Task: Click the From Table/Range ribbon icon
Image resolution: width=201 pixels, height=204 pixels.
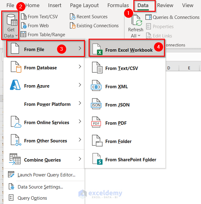Action: [x=23, y=34]
